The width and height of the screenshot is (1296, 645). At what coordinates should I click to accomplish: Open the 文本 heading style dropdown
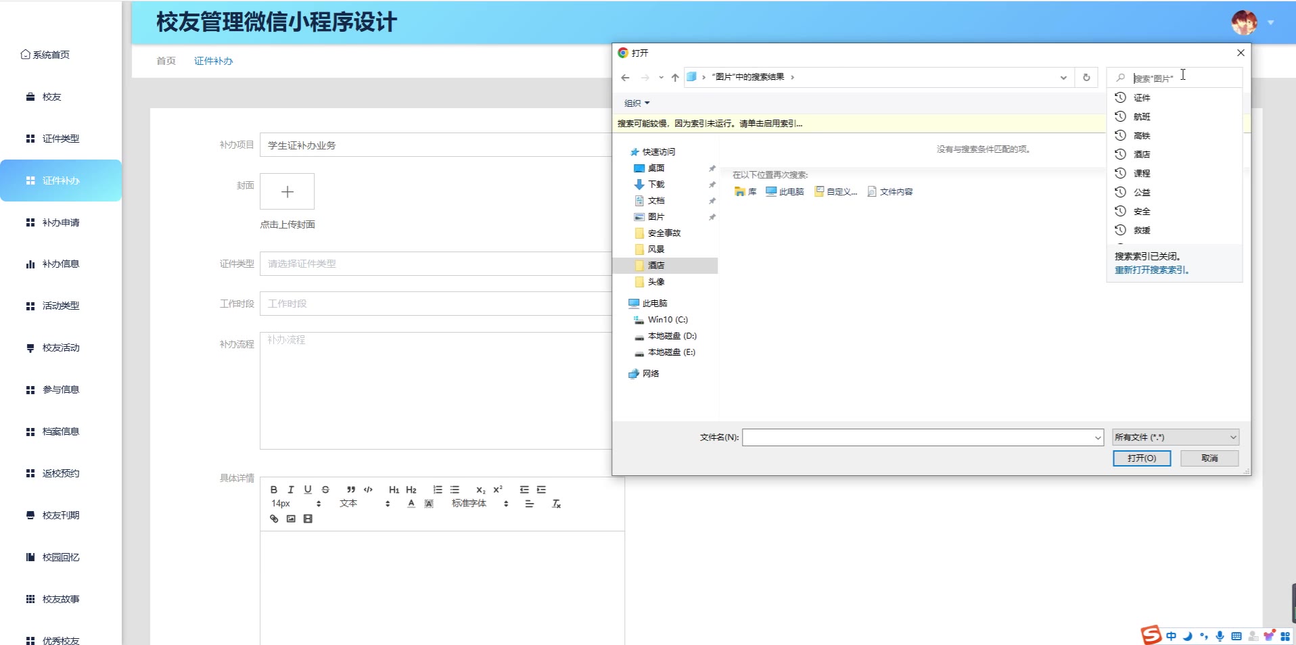[x=365, y=504]
